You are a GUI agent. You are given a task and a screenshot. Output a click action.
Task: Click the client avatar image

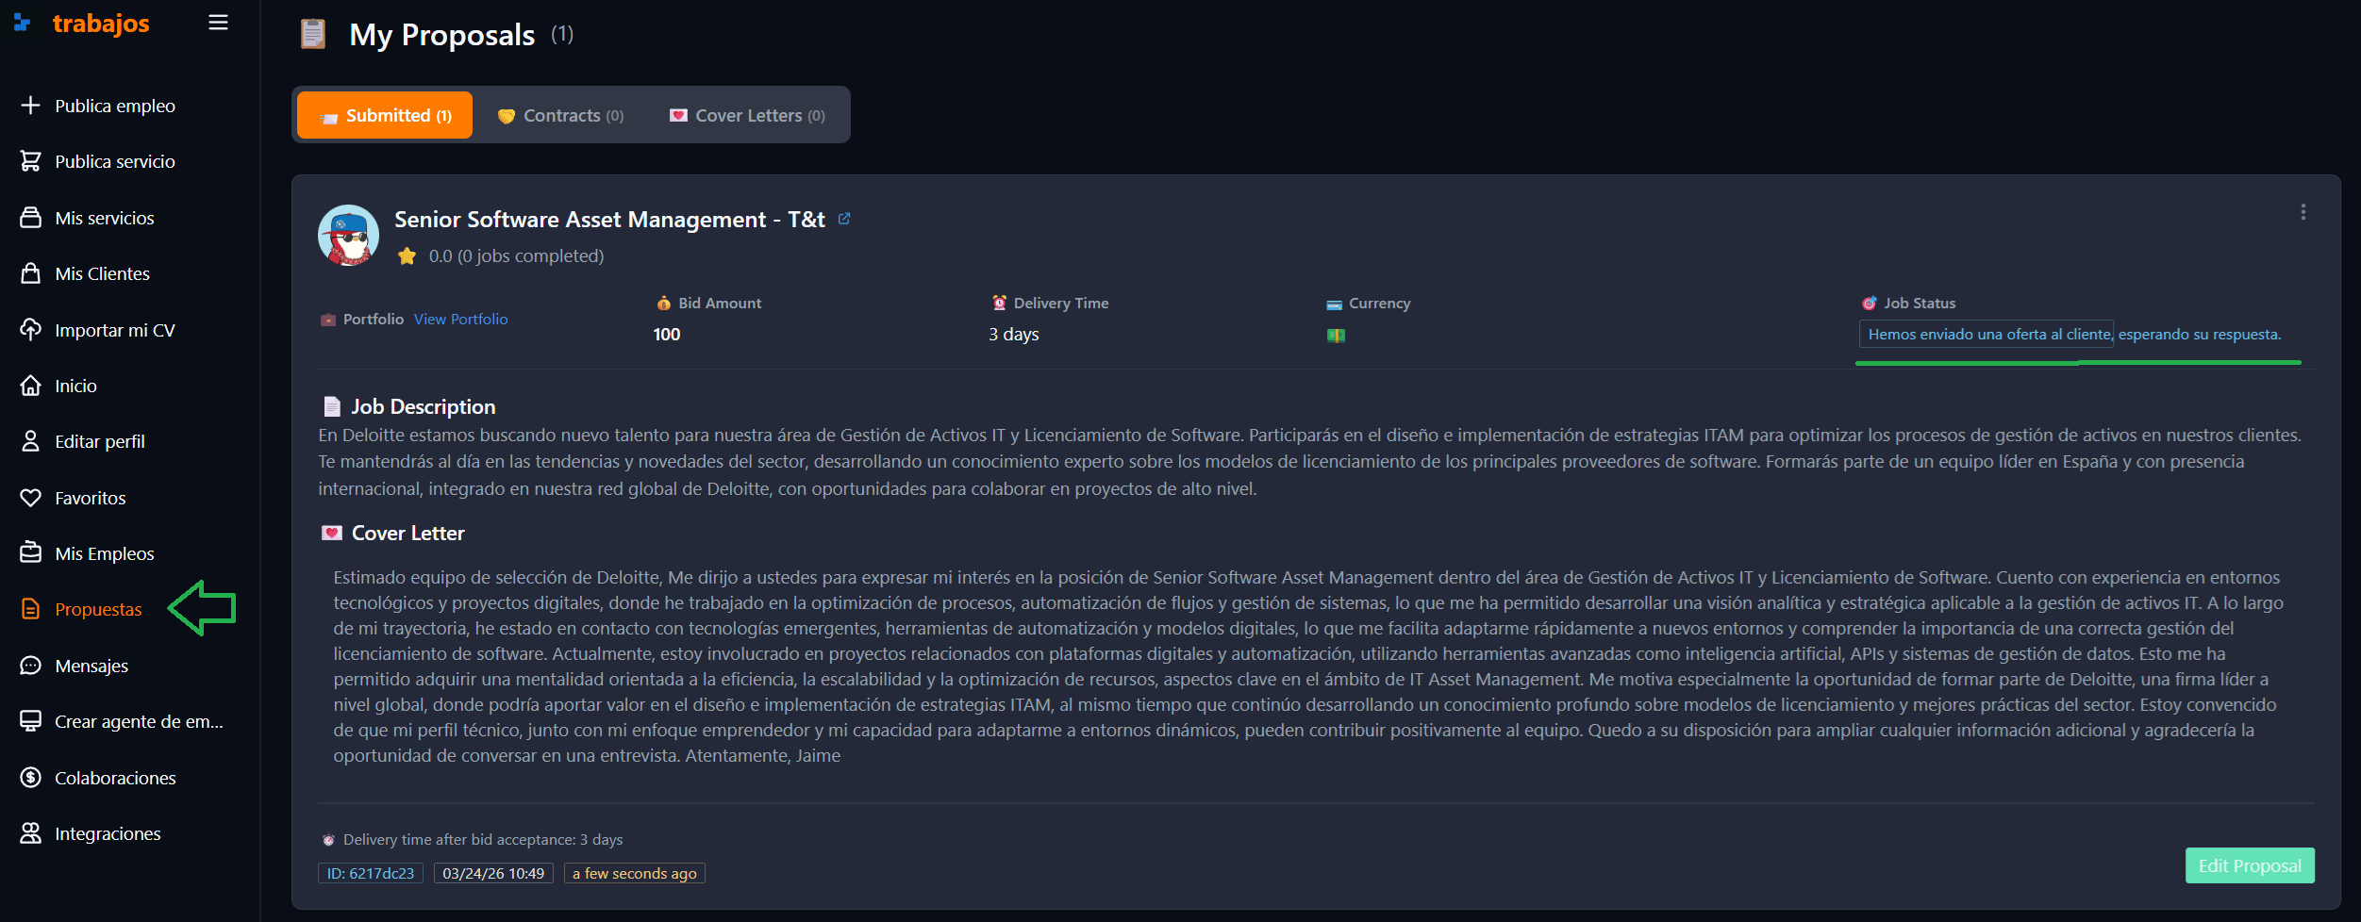(x=348, y=236)
